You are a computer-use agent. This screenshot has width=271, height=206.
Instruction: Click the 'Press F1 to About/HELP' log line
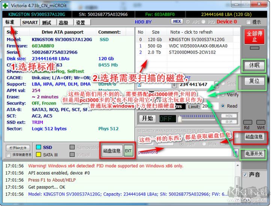point(52,180)
